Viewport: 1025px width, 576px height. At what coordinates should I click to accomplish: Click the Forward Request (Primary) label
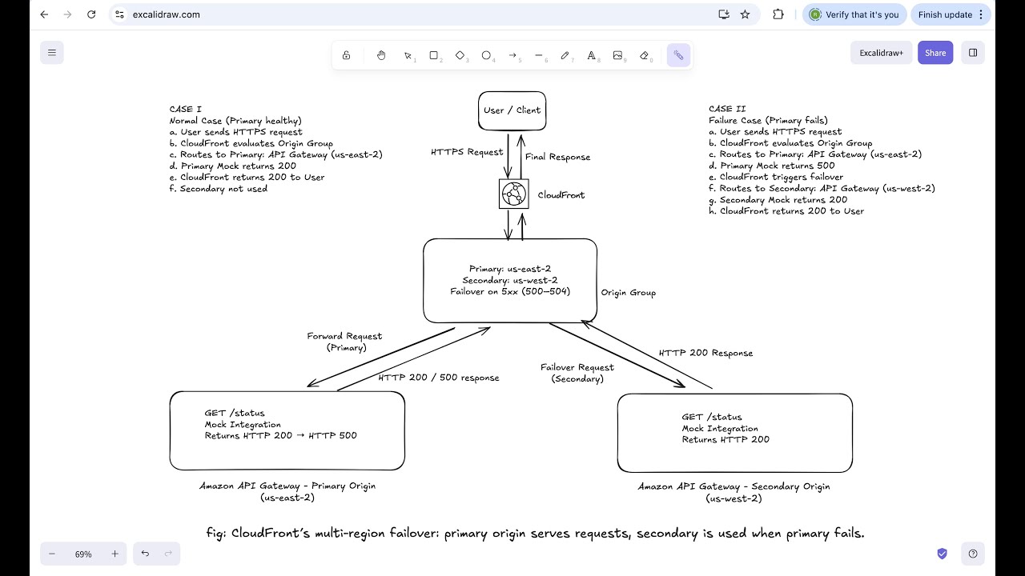point(344,342)
